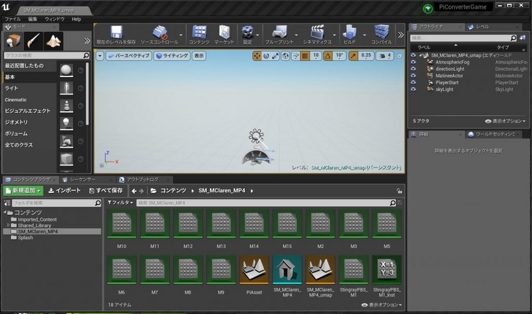Viewport: 532px width, 314px height.
Task: Select SM_MClaren_MP4 folder in tree
Action: click(52, 231)
